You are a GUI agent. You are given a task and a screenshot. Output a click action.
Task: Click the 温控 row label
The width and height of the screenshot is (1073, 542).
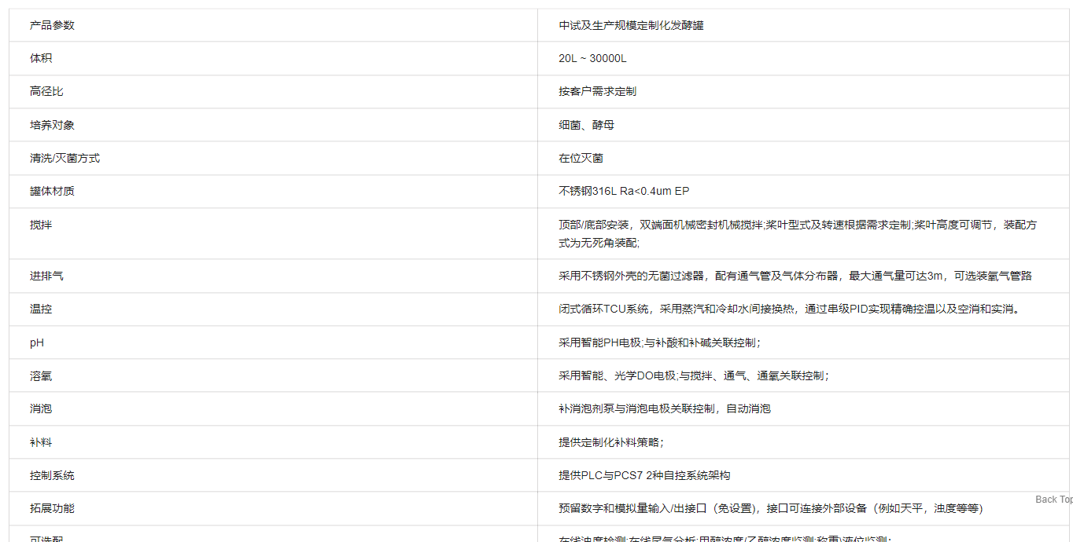[x=41, y=309]
